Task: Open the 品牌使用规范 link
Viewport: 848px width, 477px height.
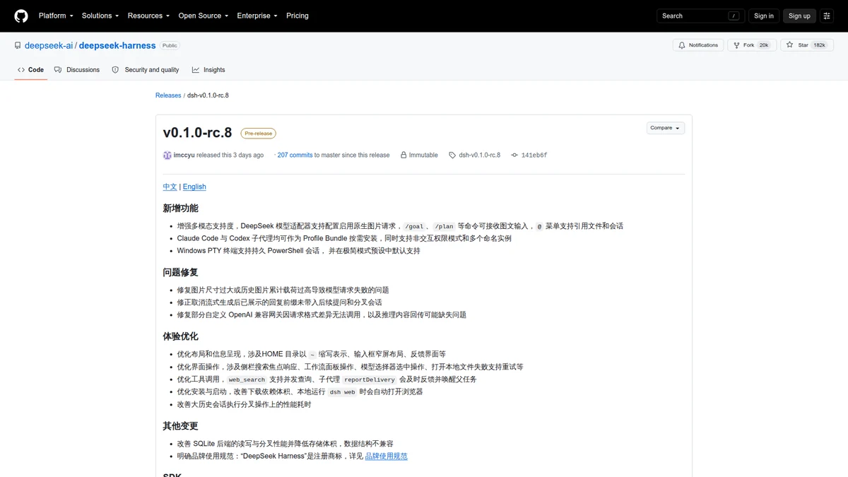Action: tap(386, 457)
